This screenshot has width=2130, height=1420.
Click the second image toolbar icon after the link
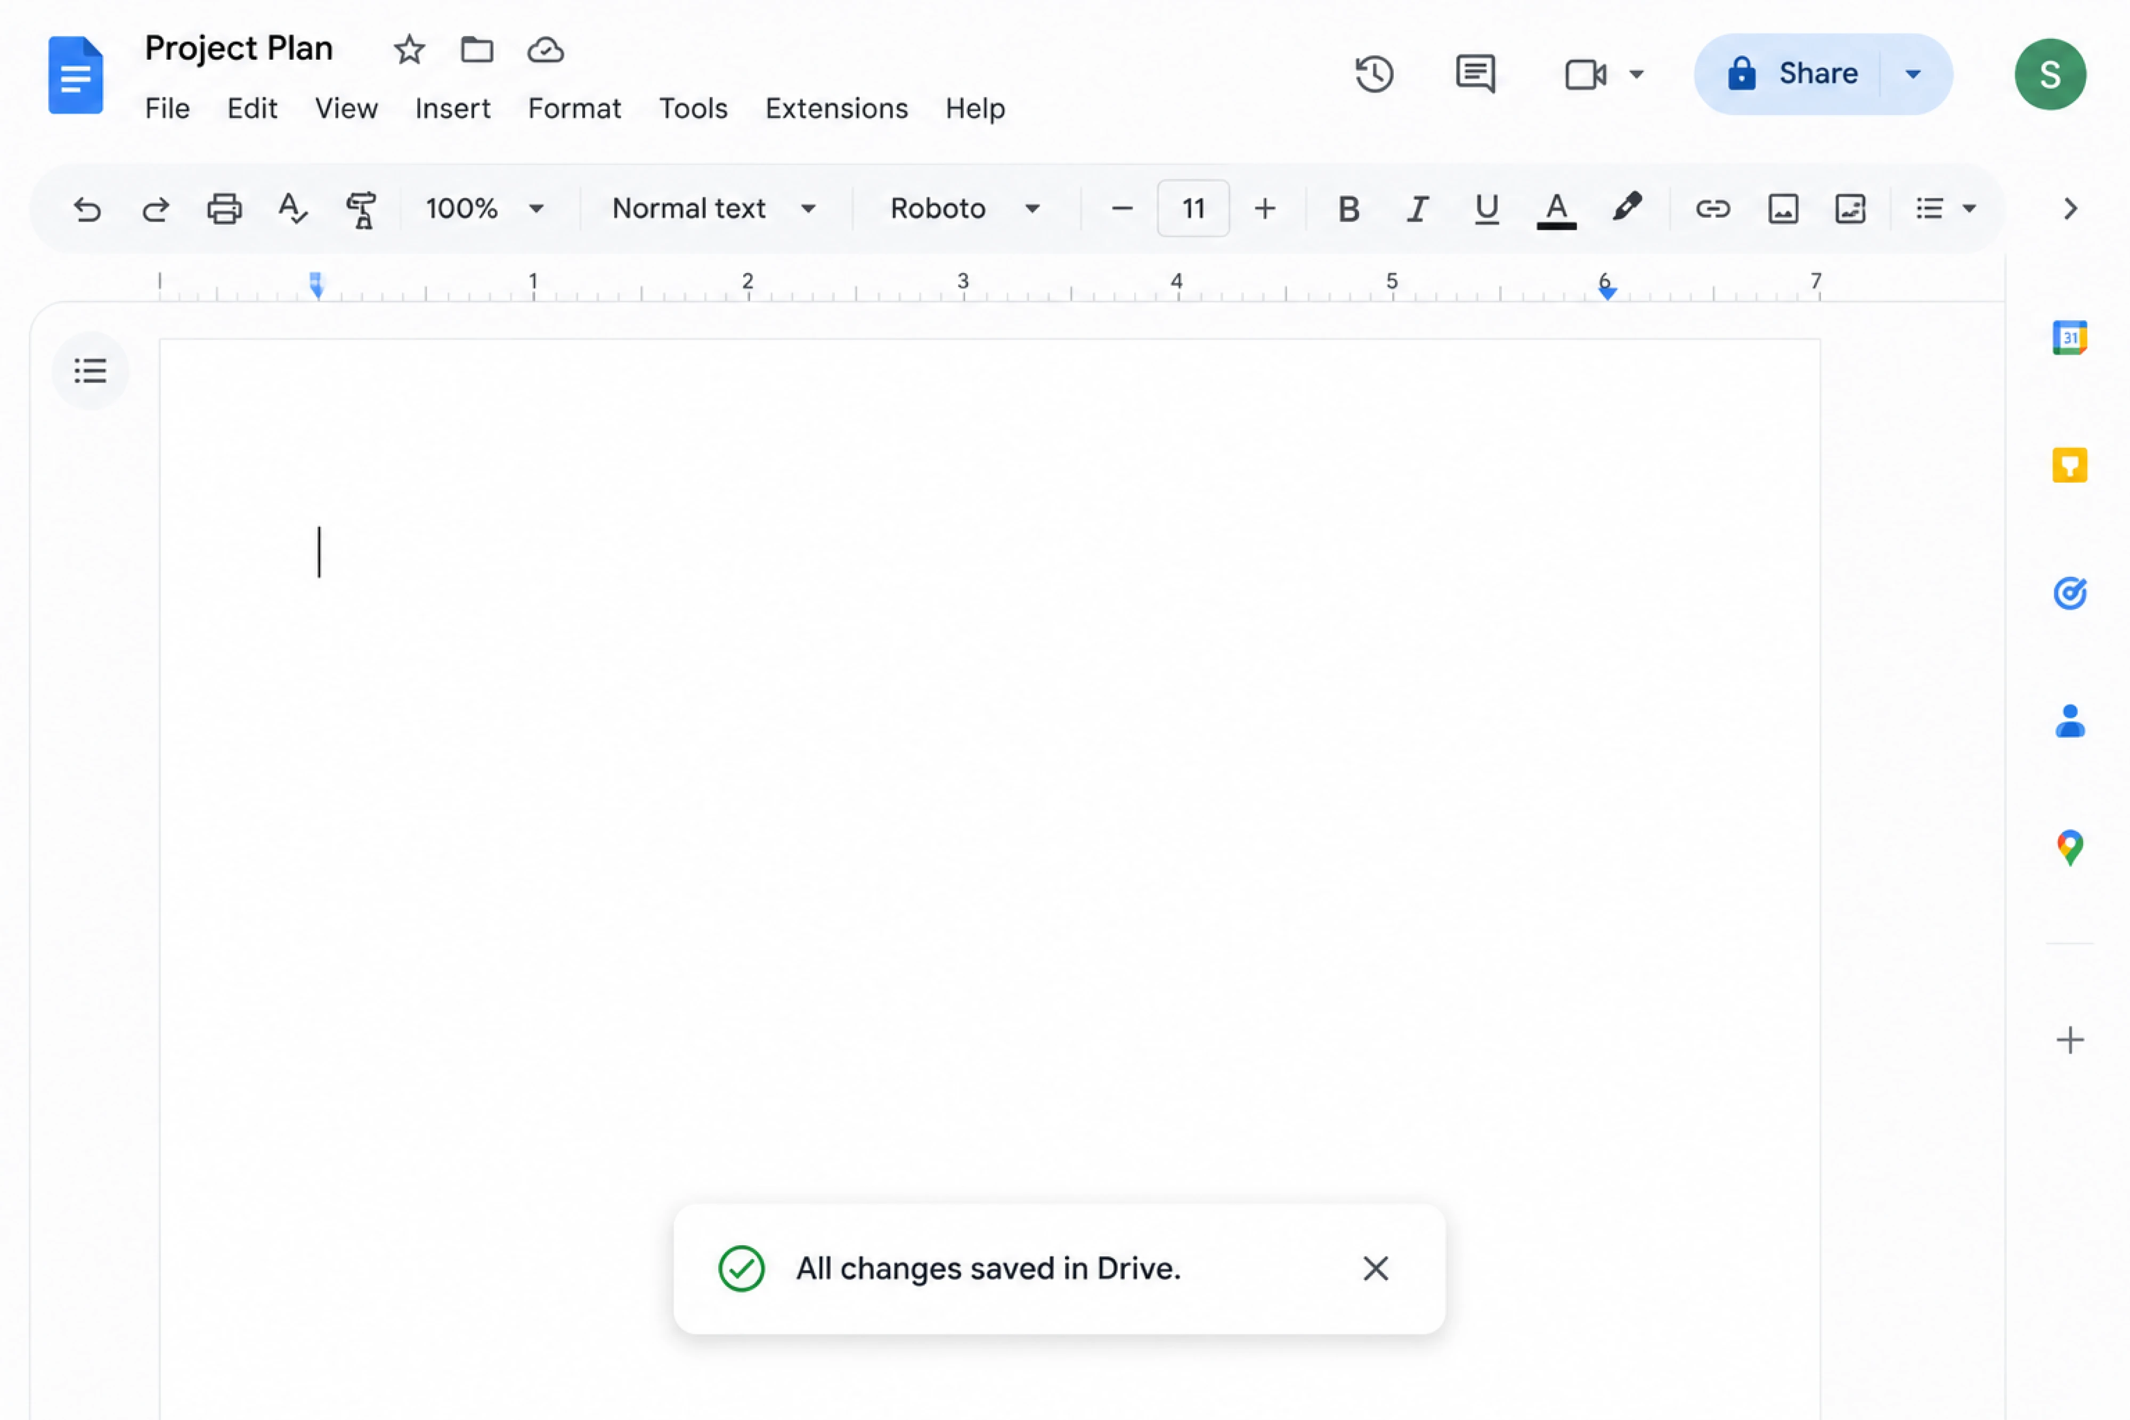[1850, 209]
